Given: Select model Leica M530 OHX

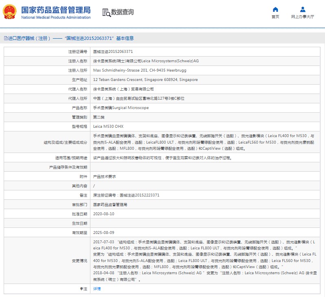Looking at the screenshot, I should click(x=108, y=127).
